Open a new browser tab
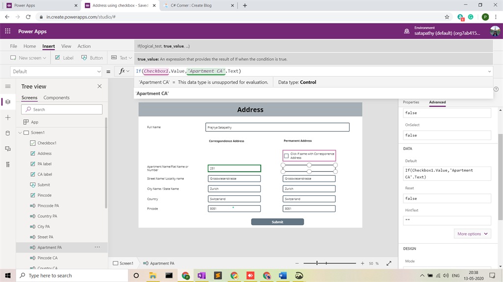The image size is (503, 282). (x=245, y=5)
